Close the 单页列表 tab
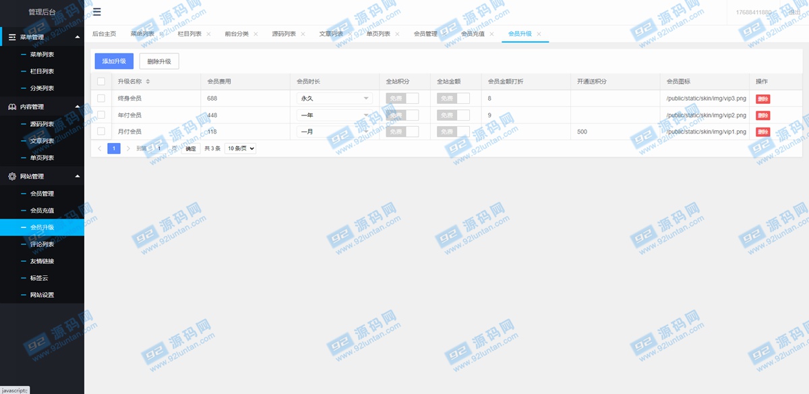The width and height of the screenshot is (809, 394). click(397, 34)
